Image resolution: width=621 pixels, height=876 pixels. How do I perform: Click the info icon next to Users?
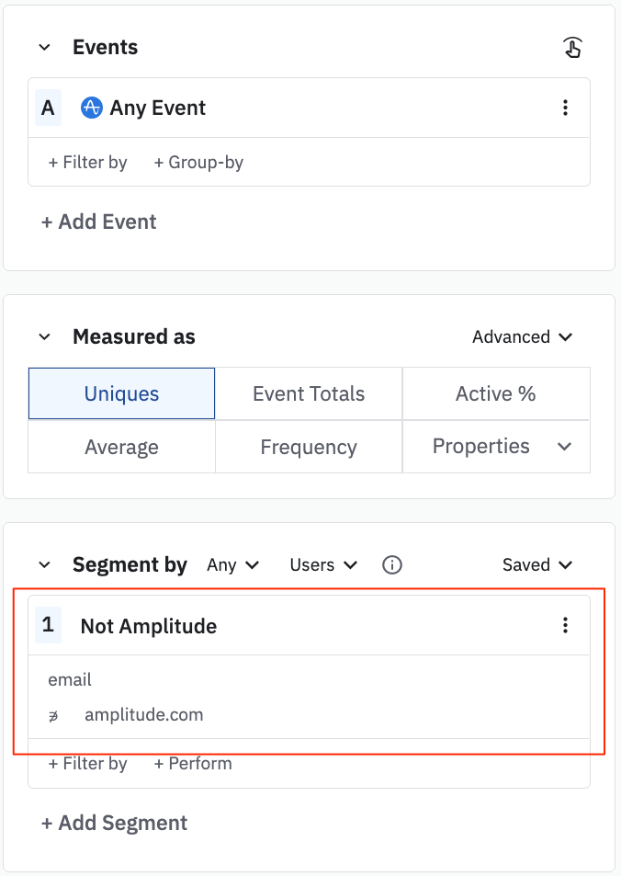tap(392, 565)
